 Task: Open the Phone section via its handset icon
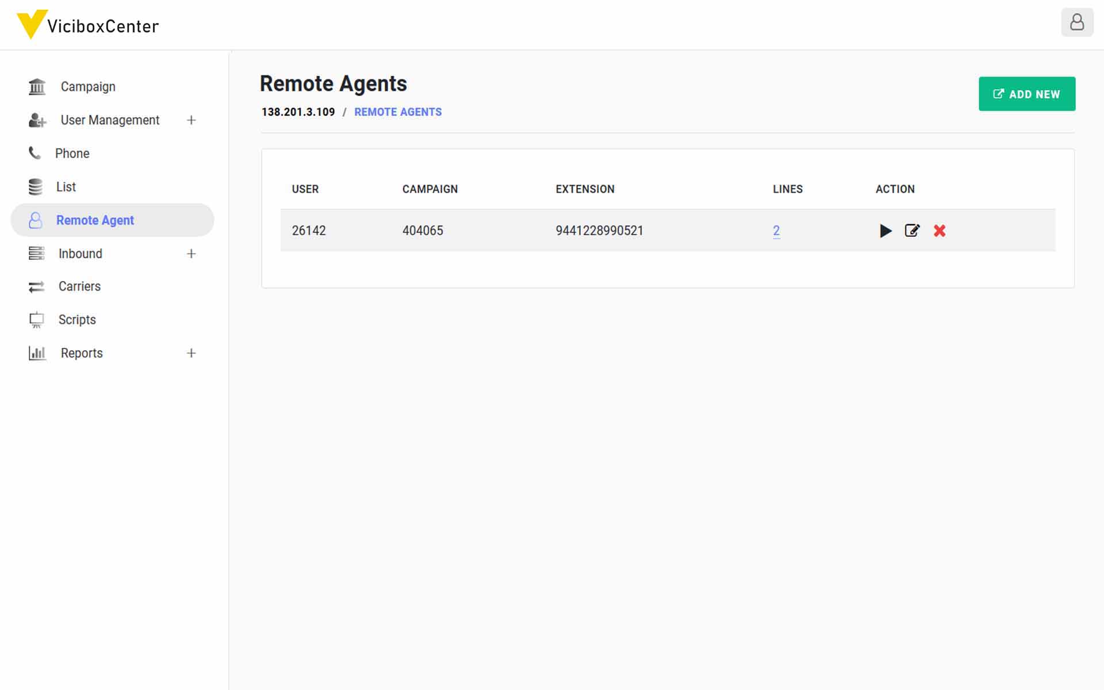tap(34, 153)
